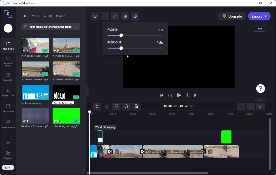Open Music & SFX library
The height and width of the screenshot is (175, 276).
8,93
